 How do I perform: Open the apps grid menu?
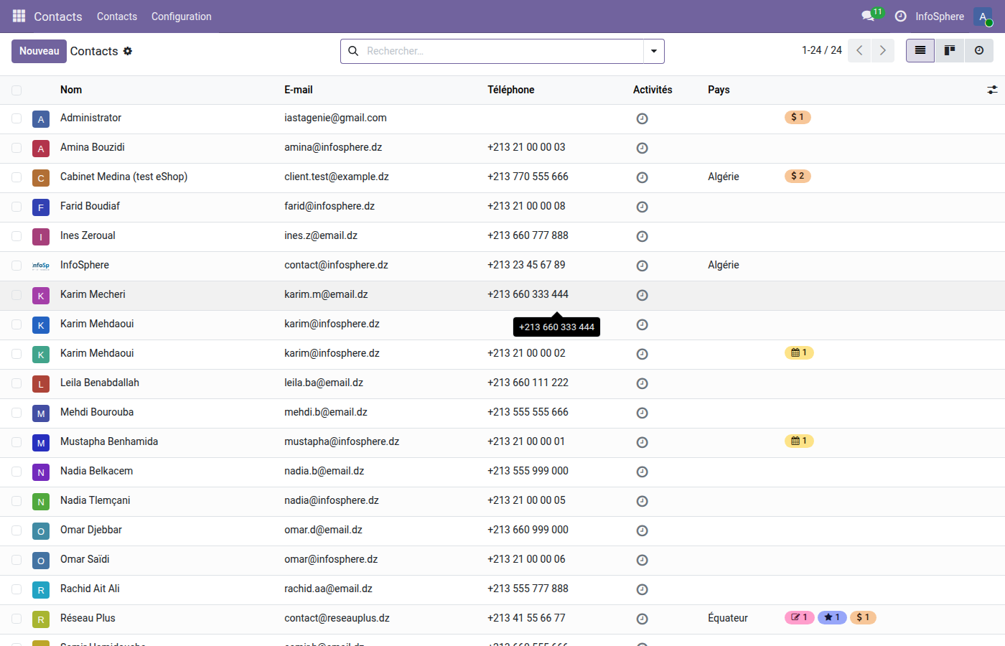(x=19, y=16)
